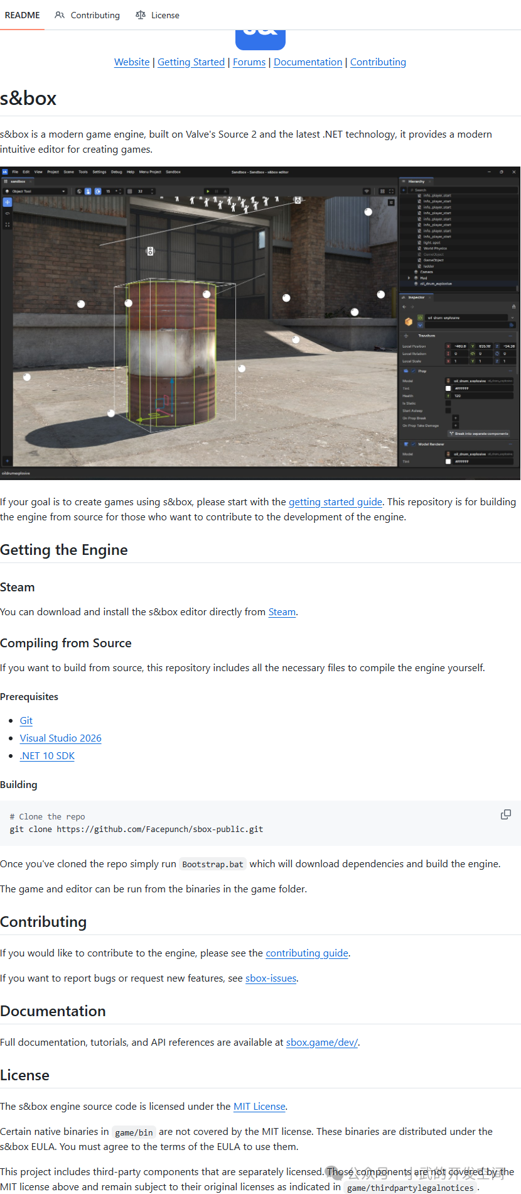The image size is (521, 1194).
Task: Visit the Forums link
Action: click(x=249, y=62)
